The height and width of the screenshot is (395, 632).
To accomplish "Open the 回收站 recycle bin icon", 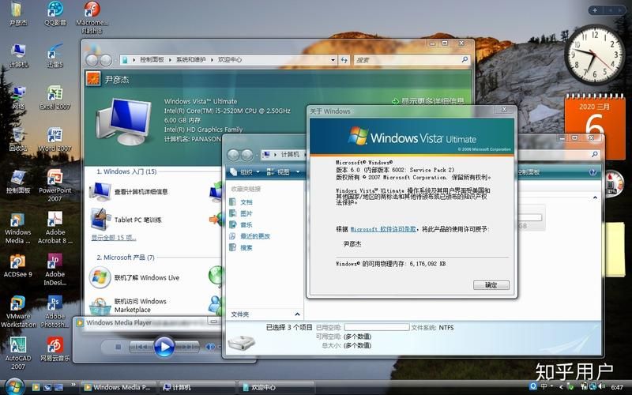I will pos(17,137).
